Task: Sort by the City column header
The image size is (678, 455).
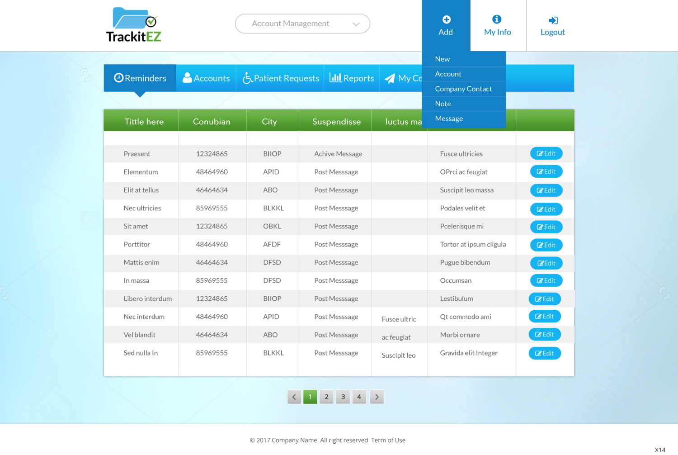Action: point(269,122)
